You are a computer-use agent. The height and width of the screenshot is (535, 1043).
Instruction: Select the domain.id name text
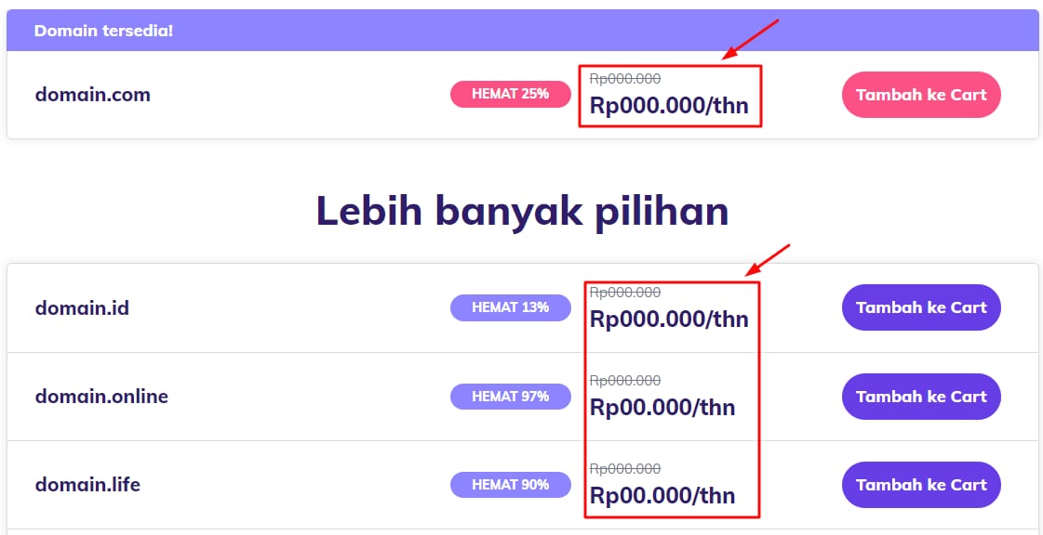pos(82,307)
